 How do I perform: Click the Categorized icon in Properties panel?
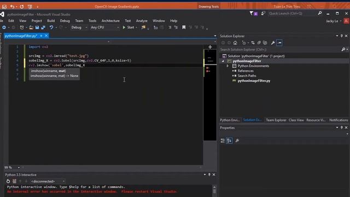click(223, 141)
